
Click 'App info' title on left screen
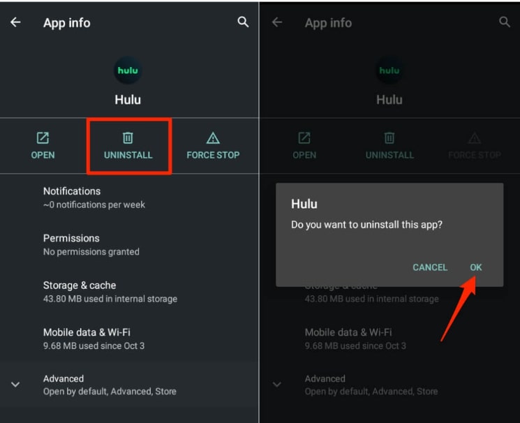(67, 23)
